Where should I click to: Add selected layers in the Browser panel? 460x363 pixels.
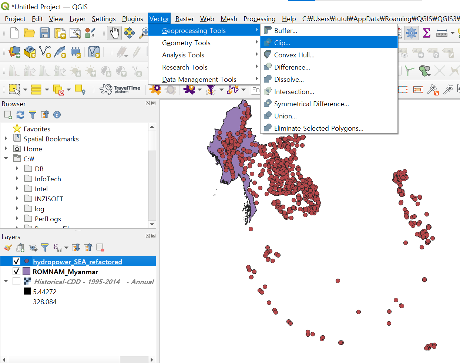[x=8, y=115]
